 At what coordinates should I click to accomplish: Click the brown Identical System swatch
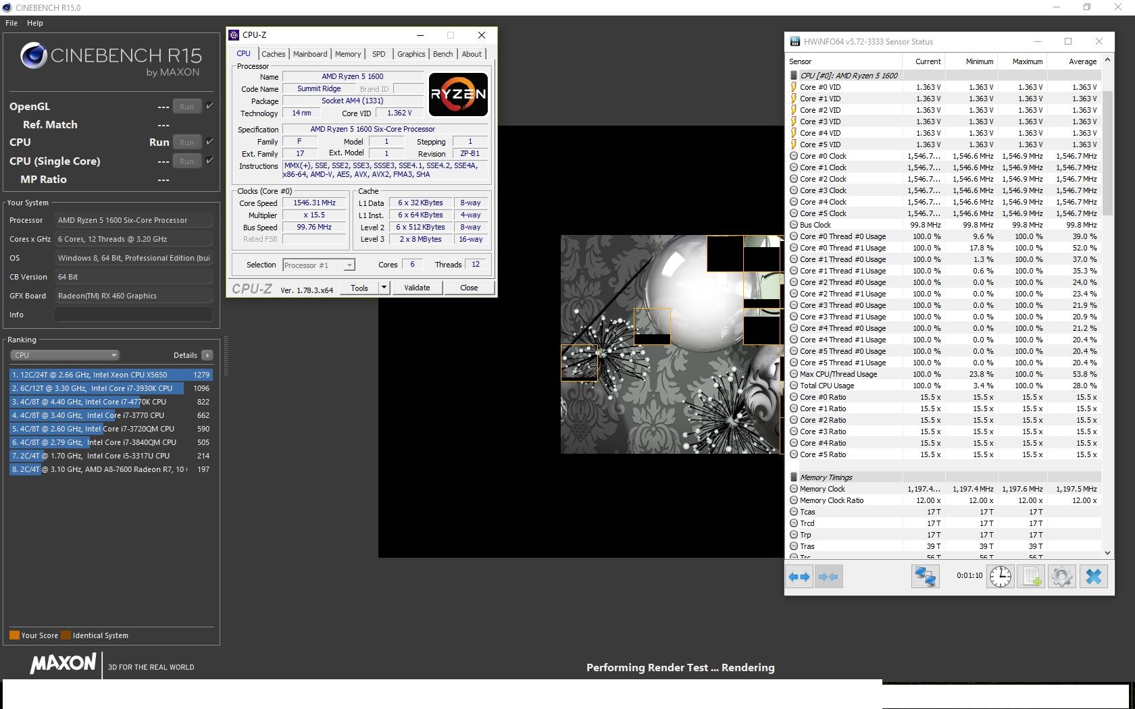point(66,635)
